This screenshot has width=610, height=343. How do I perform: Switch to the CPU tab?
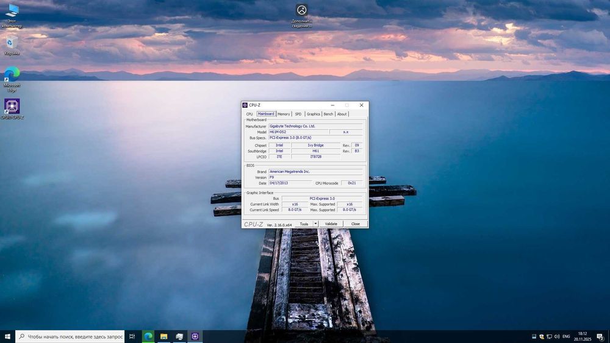[x=249, y=114]
